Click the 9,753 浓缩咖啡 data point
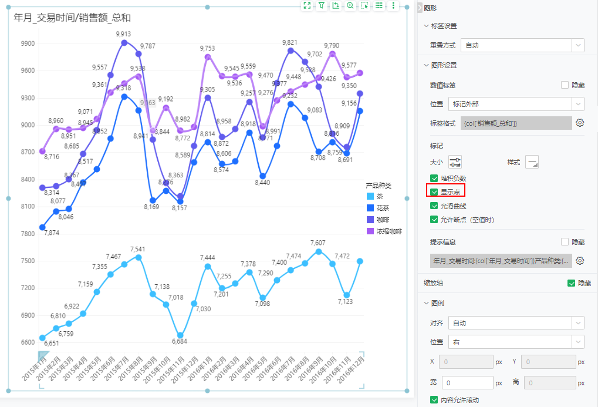The height and width of the screenshot is (407, 598). pos(208,57)
